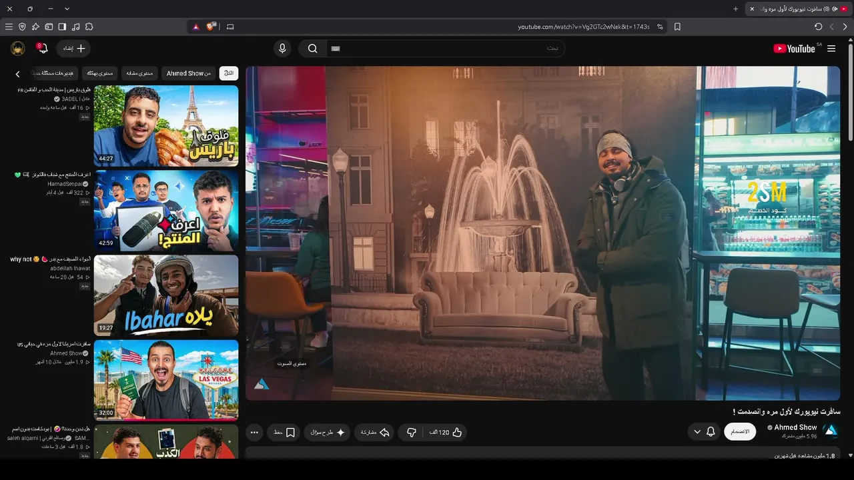
Task: Click the main video player
Action: tap(543, 233)
